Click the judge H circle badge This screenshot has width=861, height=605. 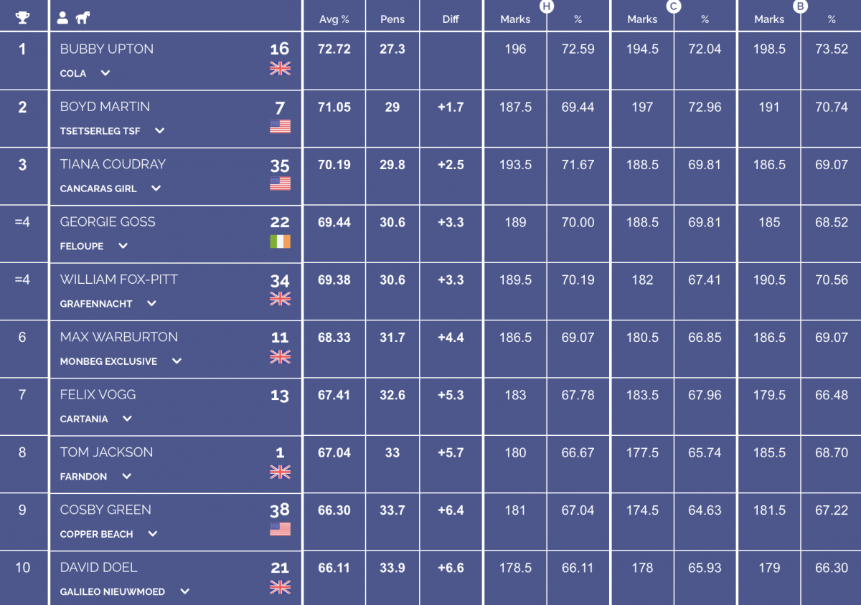coord(547,6)
